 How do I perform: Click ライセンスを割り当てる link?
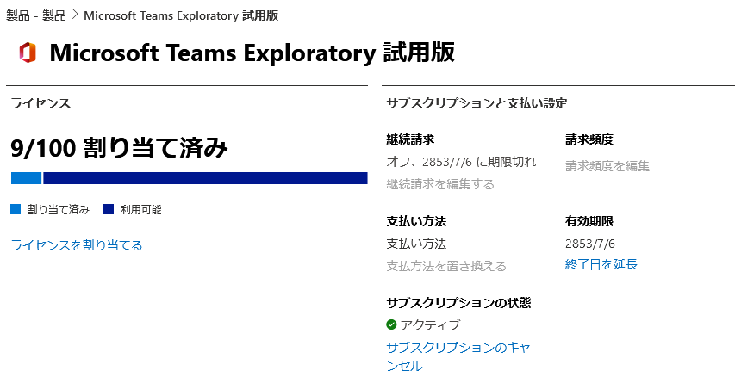click(77, 245)
